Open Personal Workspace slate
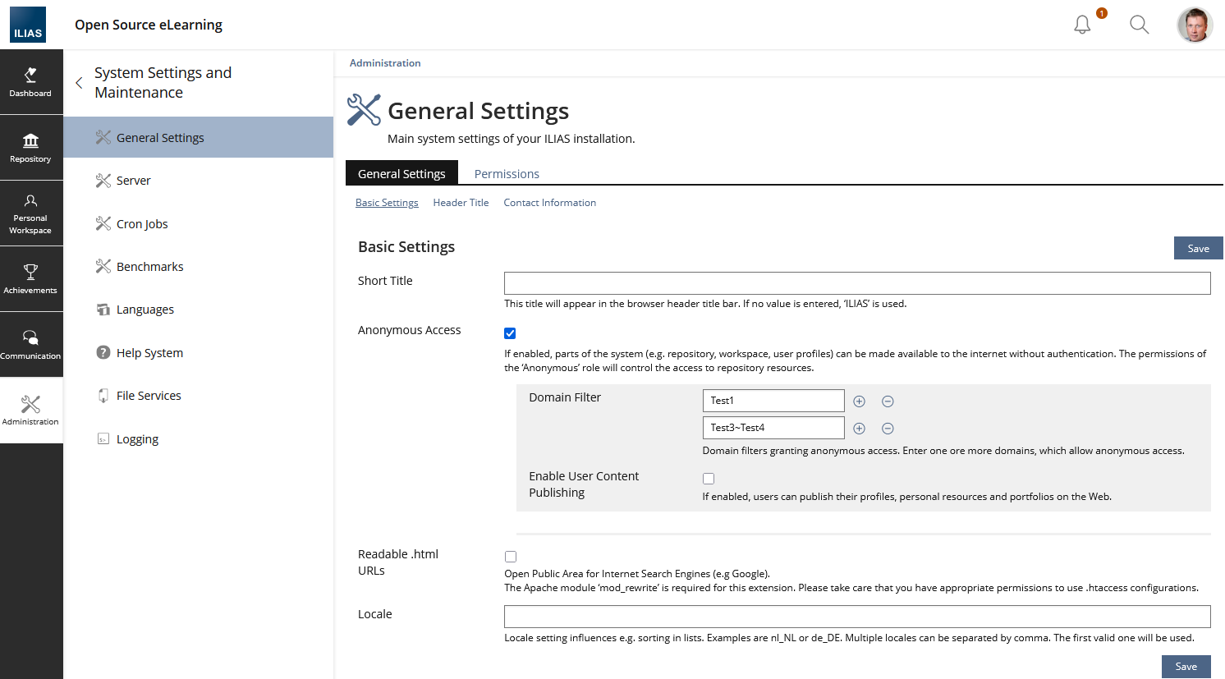This screenshot has width=1225, height=679. pyautogui.click(x=30, y=213)
